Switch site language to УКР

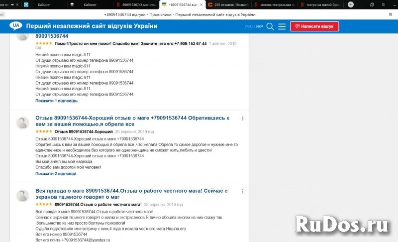click(x=259, y=26)
